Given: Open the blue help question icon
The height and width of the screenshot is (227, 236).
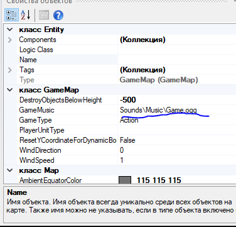Looking at the screenshot, I should tap(58, 15).
